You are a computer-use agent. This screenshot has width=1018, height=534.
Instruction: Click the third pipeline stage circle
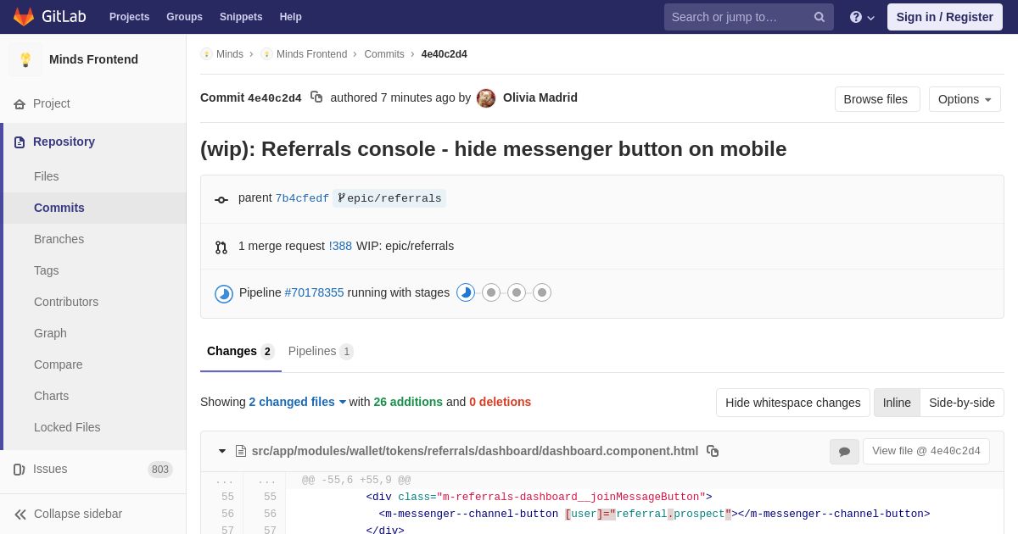pos(517,292)
